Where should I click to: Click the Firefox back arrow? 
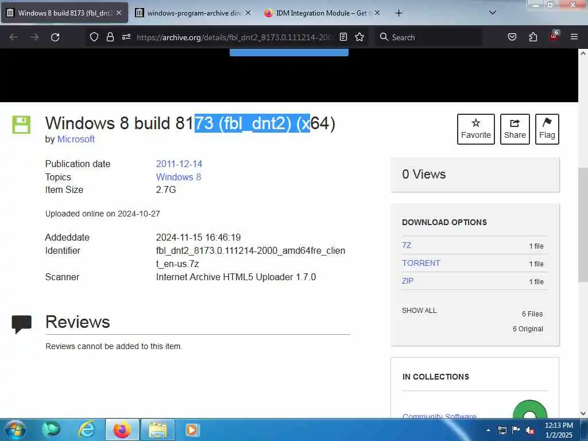[14, 37]
